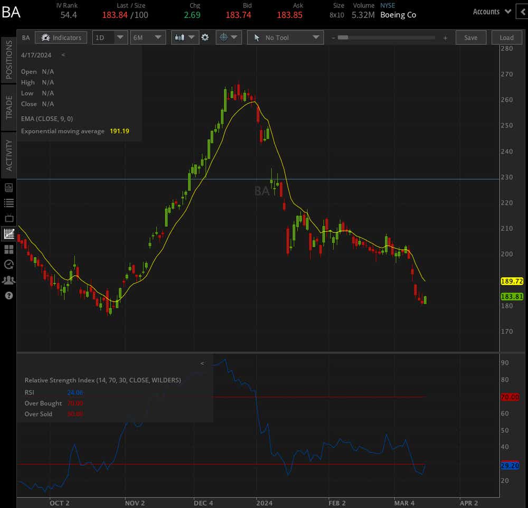Collapse the side panel arrow at top right
Viewport: 528px width, 508px height.
coord(522,12)
